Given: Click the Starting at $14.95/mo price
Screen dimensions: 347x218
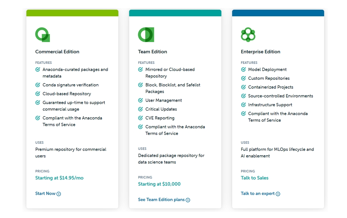Looking at the screenshot, I should click(x=59, y=178).
